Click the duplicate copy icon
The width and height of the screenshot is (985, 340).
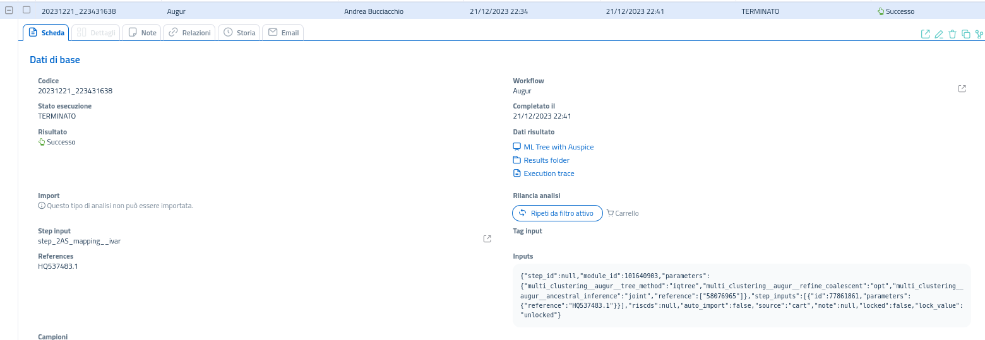tap(965, 34)
